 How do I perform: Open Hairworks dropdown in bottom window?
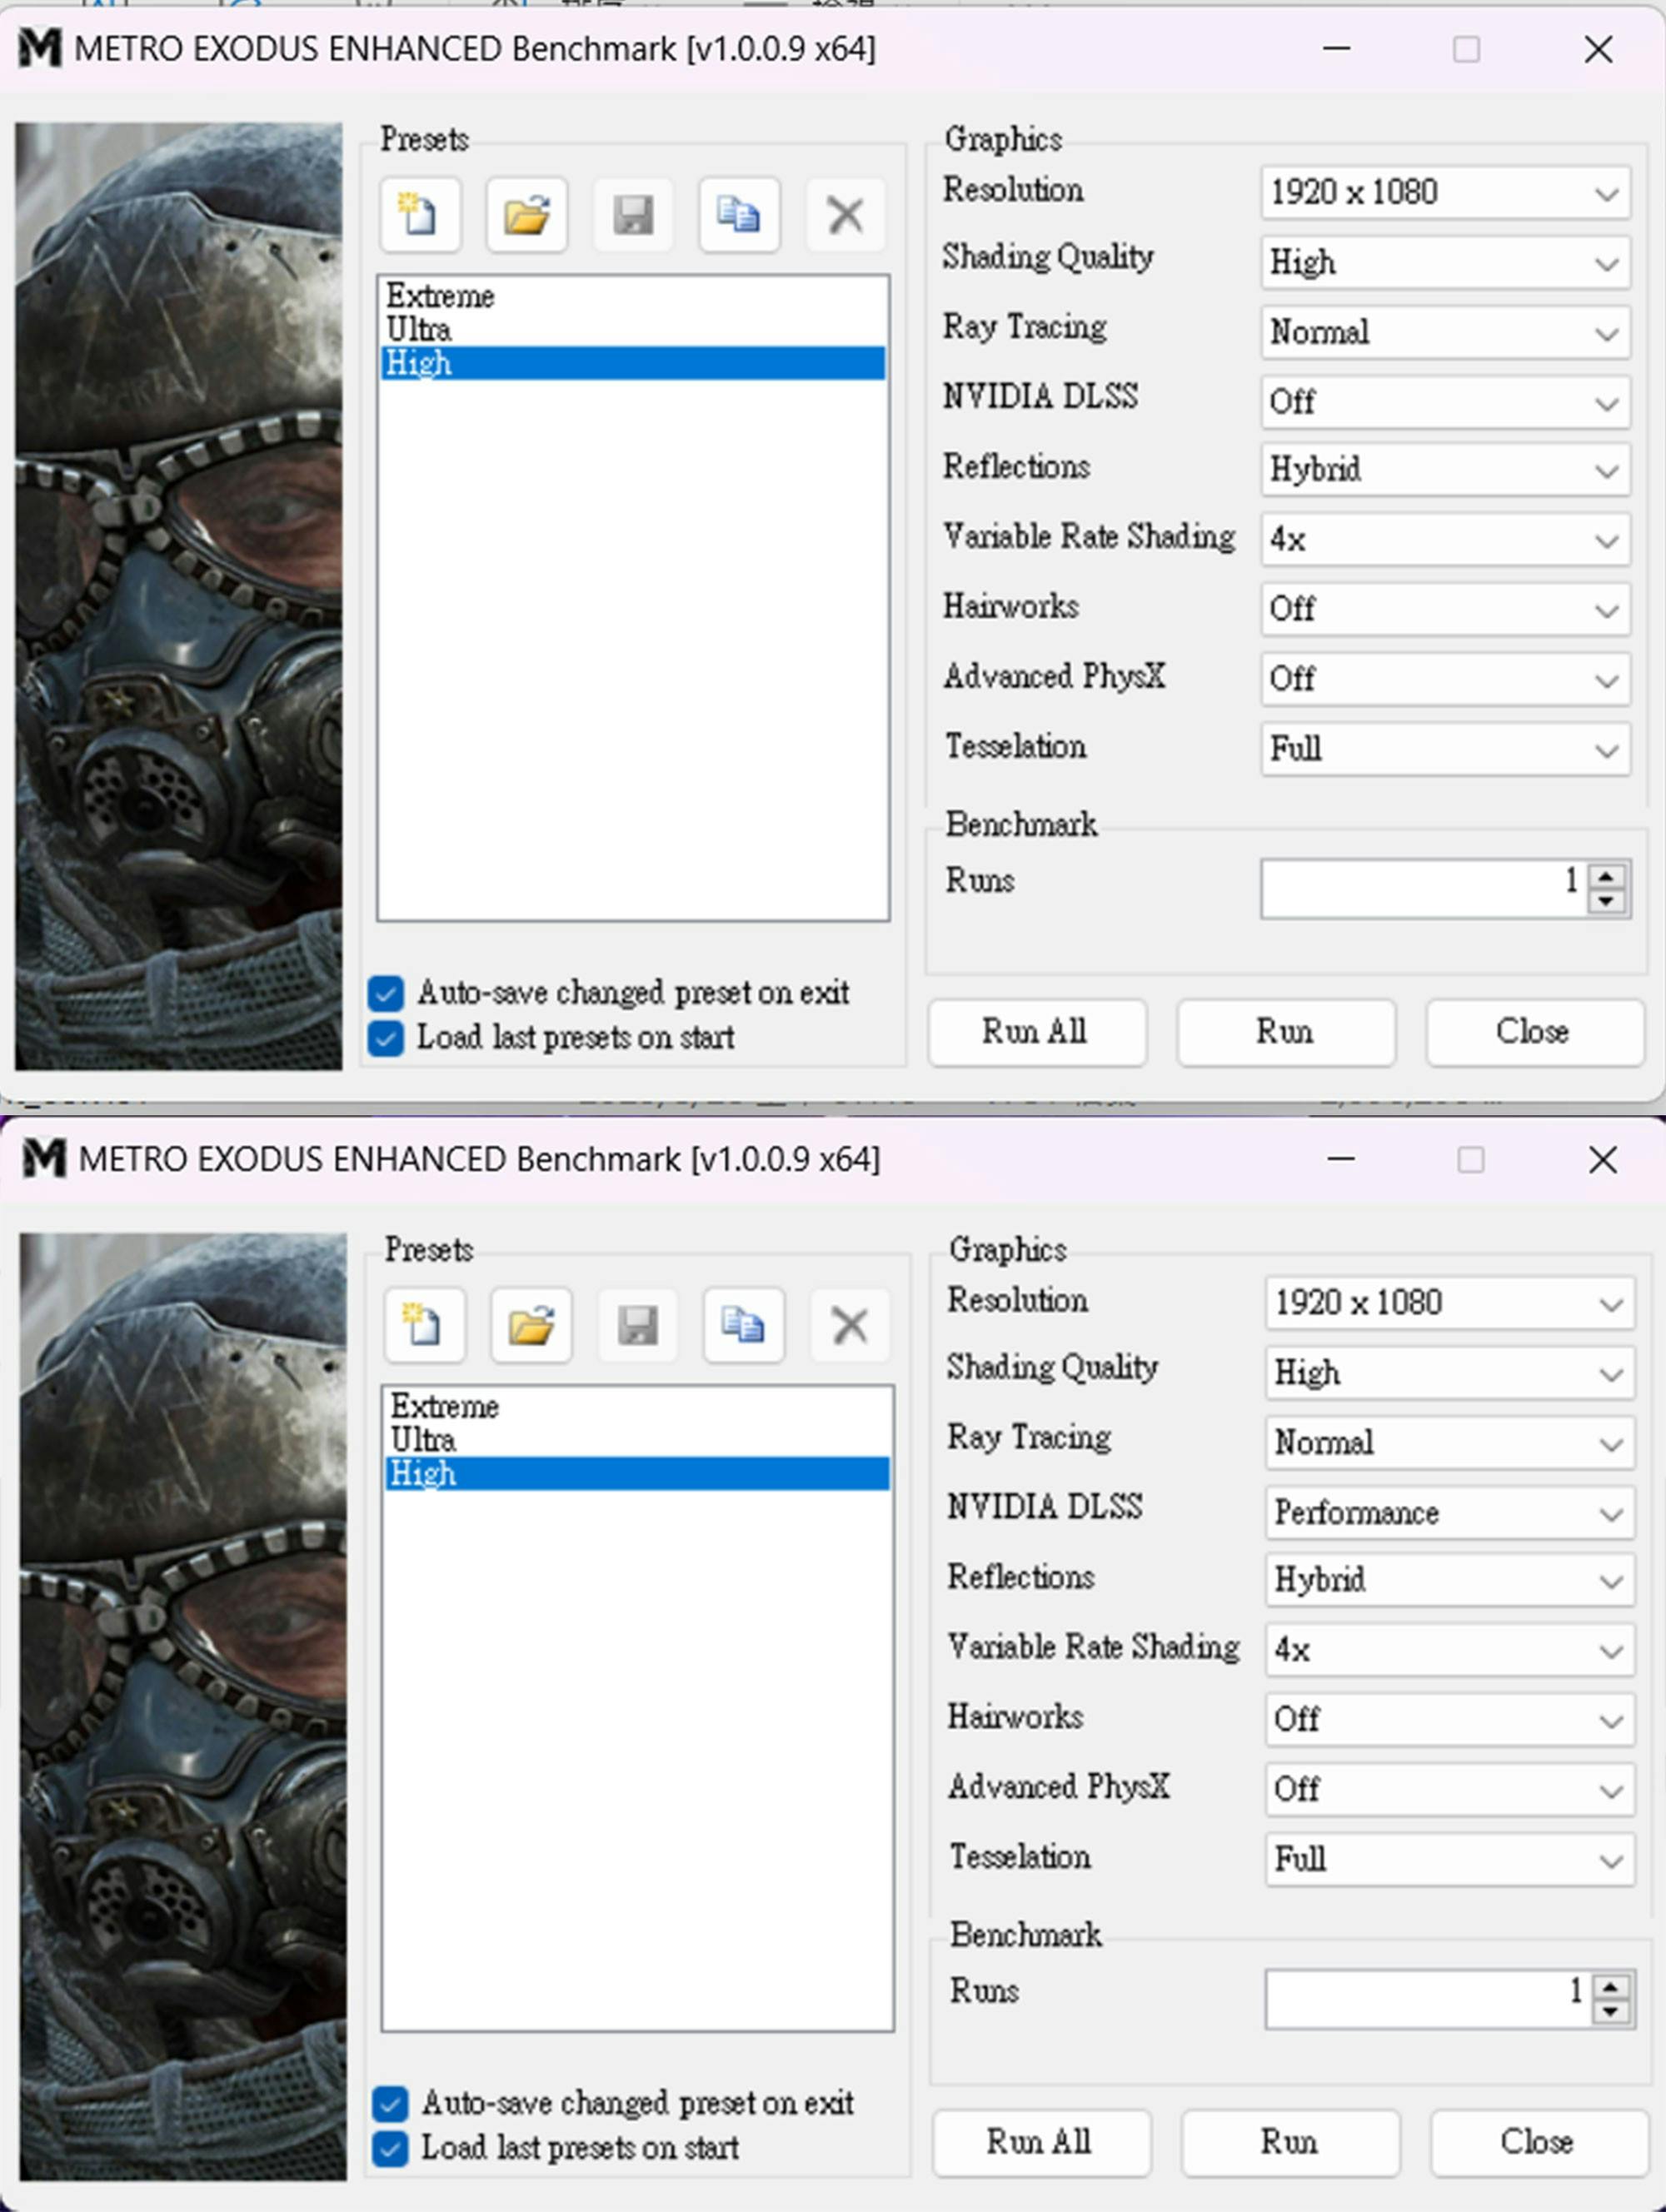point(1449,1720)
